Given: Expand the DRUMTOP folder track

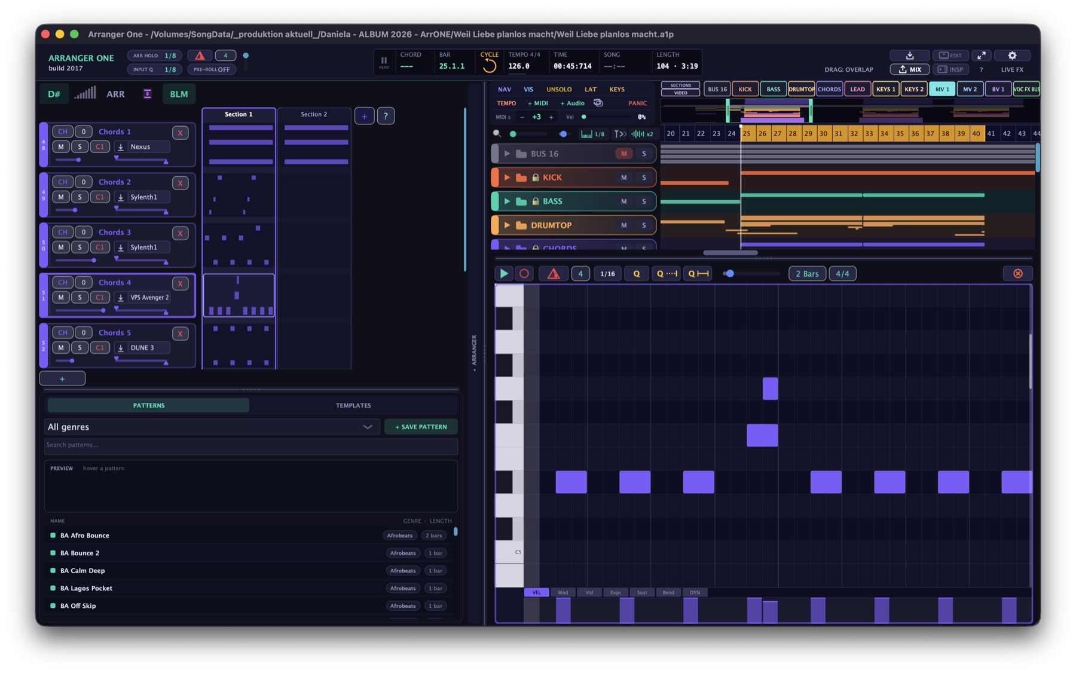Looking at the screenshot, I should coord(507,225).
